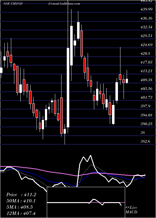
Task: Click the <<Live MACD label
Action: pos(131,210)
